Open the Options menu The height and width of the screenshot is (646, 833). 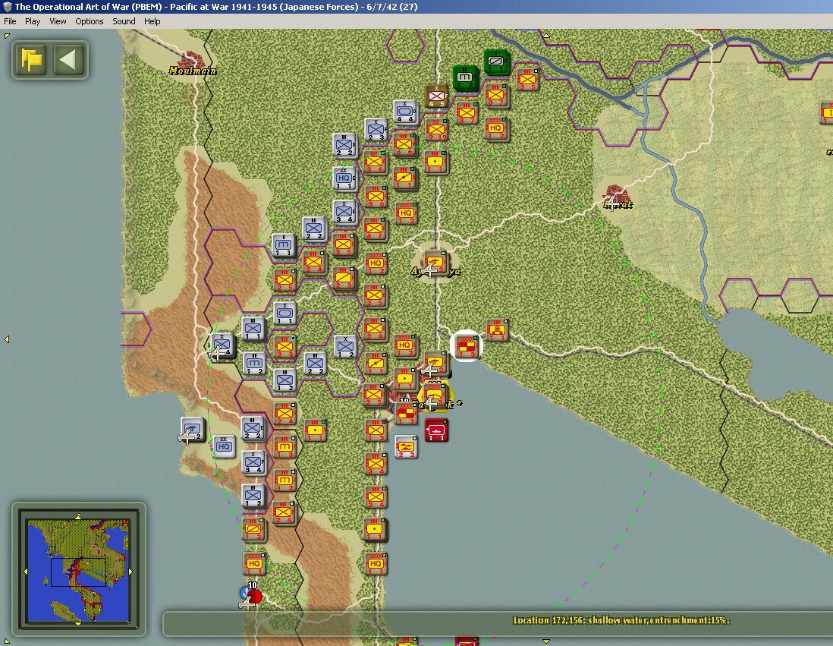[x=90, y=21]
